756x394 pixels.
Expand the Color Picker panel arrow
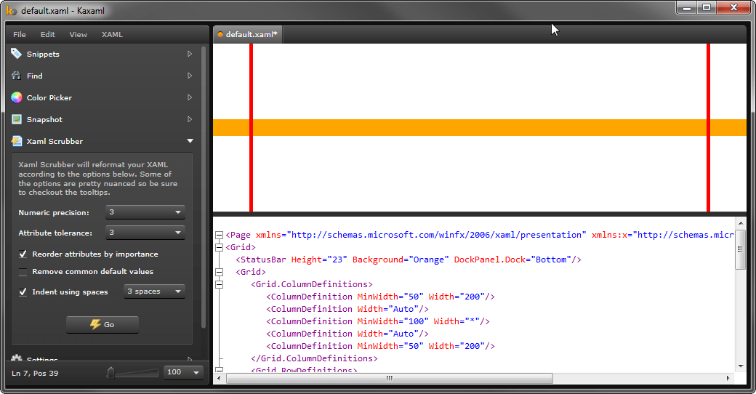pos(190,97)
